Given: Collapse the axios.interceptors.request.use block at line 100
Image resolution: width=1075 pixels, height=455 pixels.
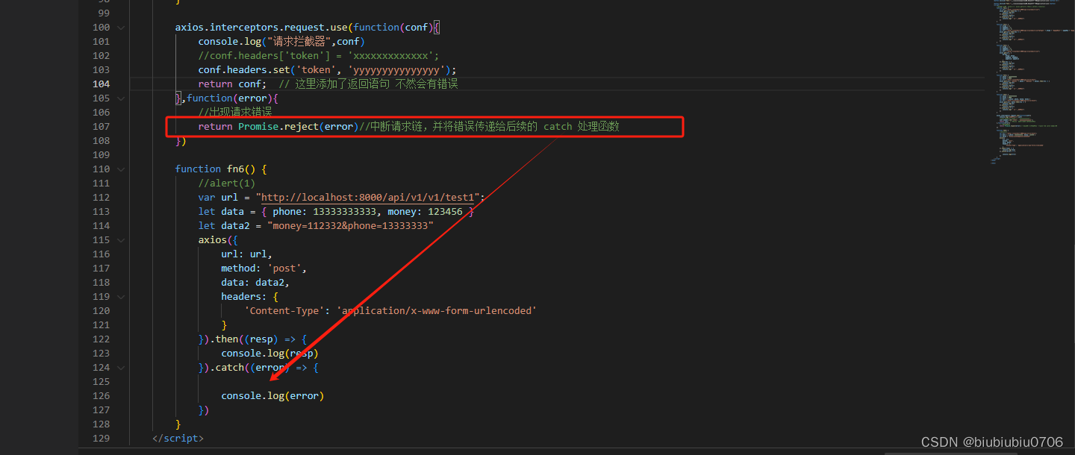Looking at the screenshot, I should [x=120, y=27].
